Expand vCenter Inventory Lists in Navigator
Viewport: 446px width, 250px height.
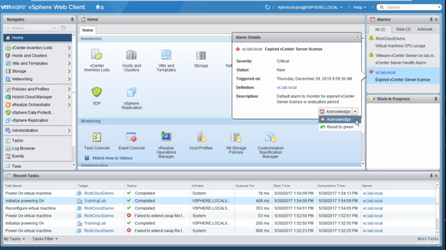[x=69, y=48]
